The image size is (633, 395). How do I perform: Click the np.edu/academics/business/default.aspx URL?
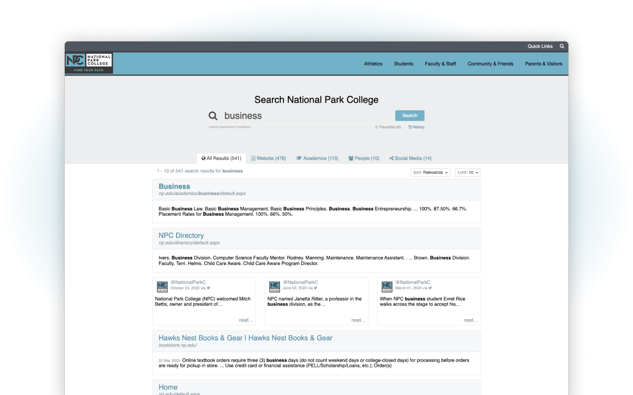point(202,194)
